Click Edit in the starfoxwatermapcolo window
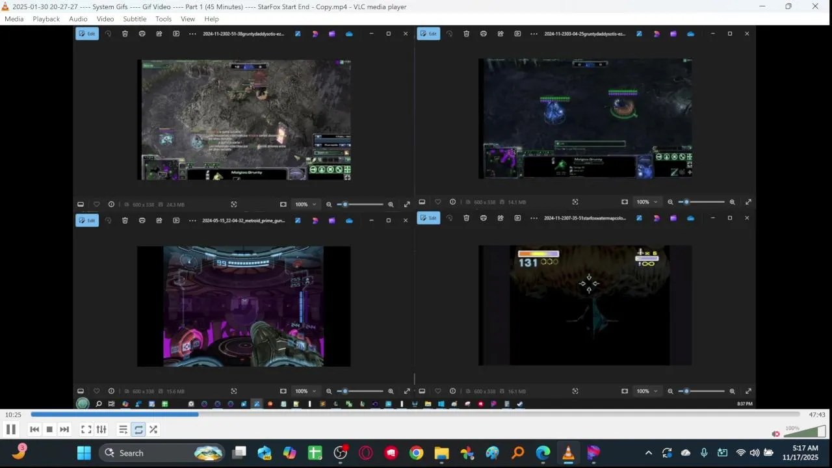 coord(428,218)
